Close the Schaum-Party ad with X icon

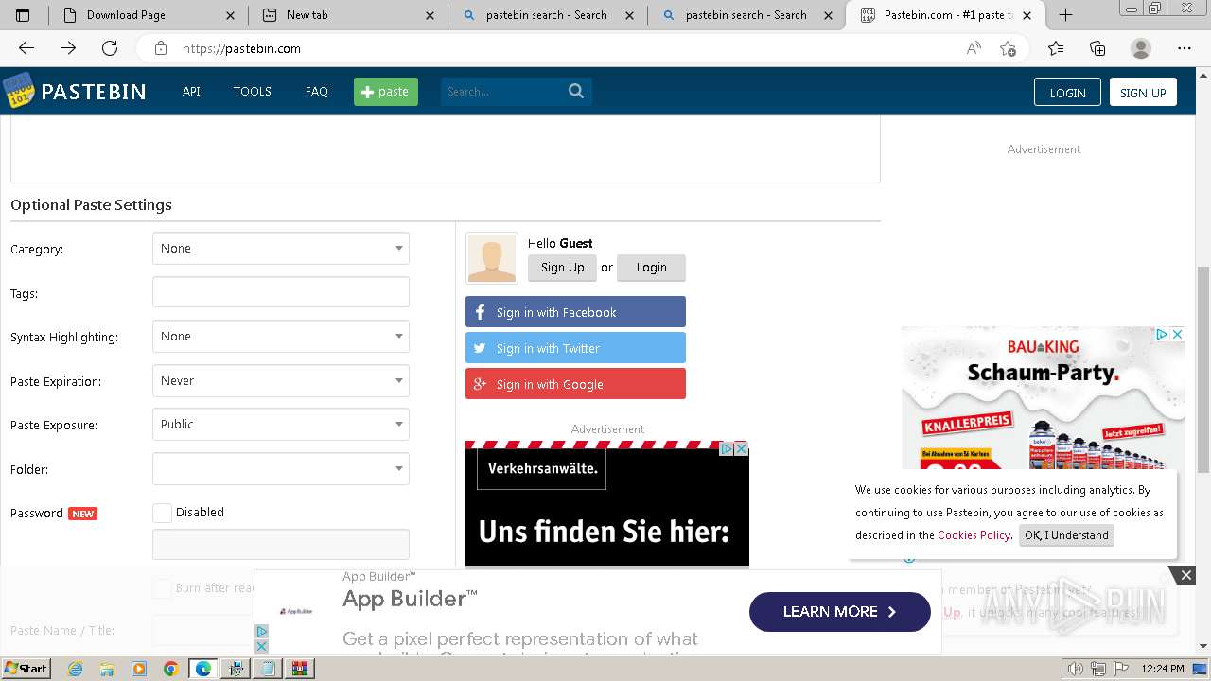pyautogui.click(x=1177, y=335)
